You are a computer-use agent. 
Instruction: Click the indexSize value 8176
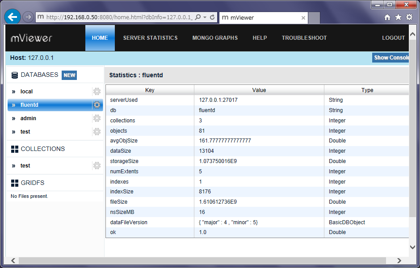coord(205,192)
